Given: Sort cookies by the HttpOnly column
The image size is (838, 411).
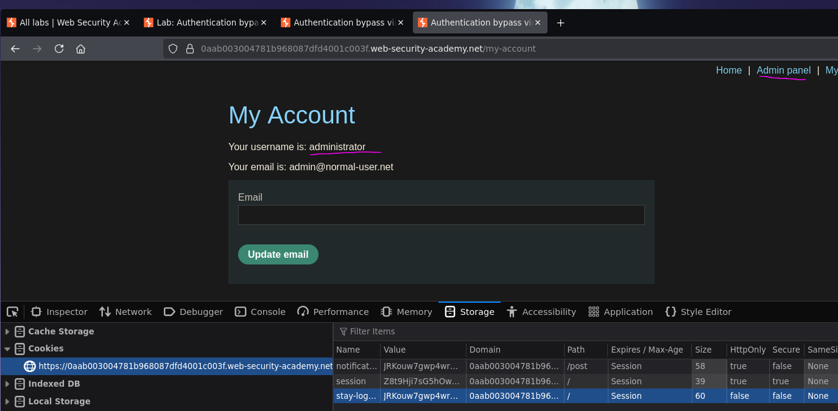Looking at the screenshot, I should point(748,350).
